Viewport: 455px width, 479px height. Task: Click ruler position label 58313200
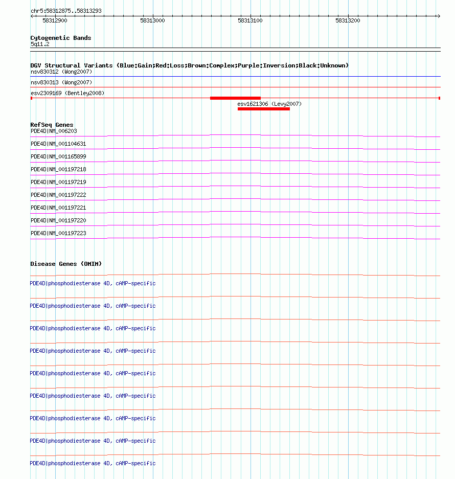coord(348,20)
